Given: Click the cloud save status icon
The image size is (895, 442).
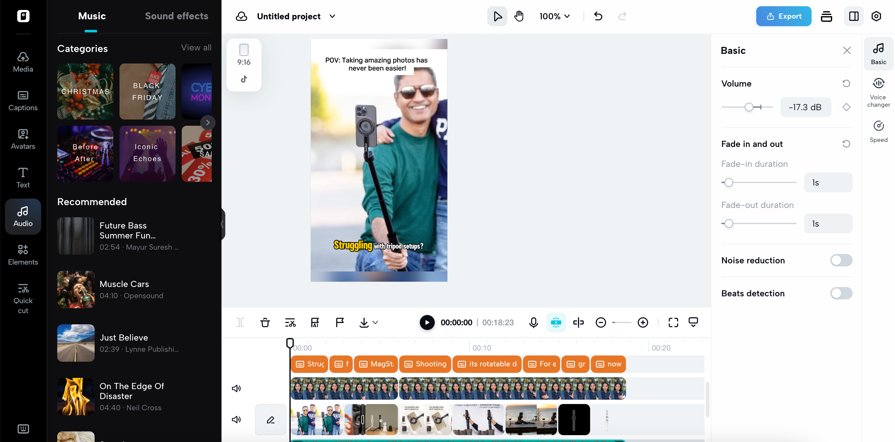Looking at the screenshot, I should [x=241, y=16].
